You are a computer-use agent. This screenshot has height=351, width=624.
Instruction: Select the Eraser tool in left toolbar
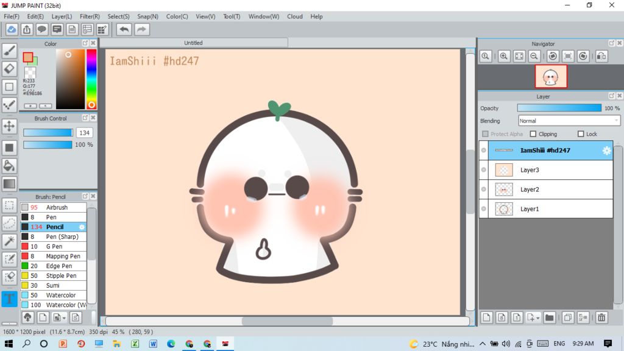click(x=9, y=68)
